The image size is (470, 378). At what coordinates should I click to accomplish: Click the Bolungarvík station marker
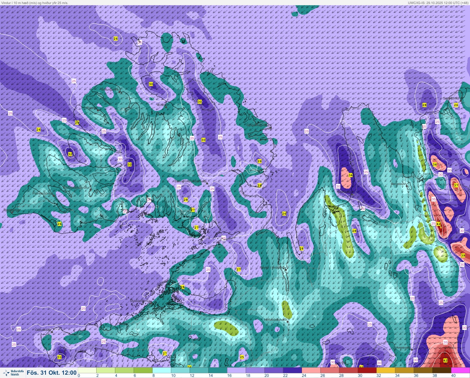click(x=120, y=92)
